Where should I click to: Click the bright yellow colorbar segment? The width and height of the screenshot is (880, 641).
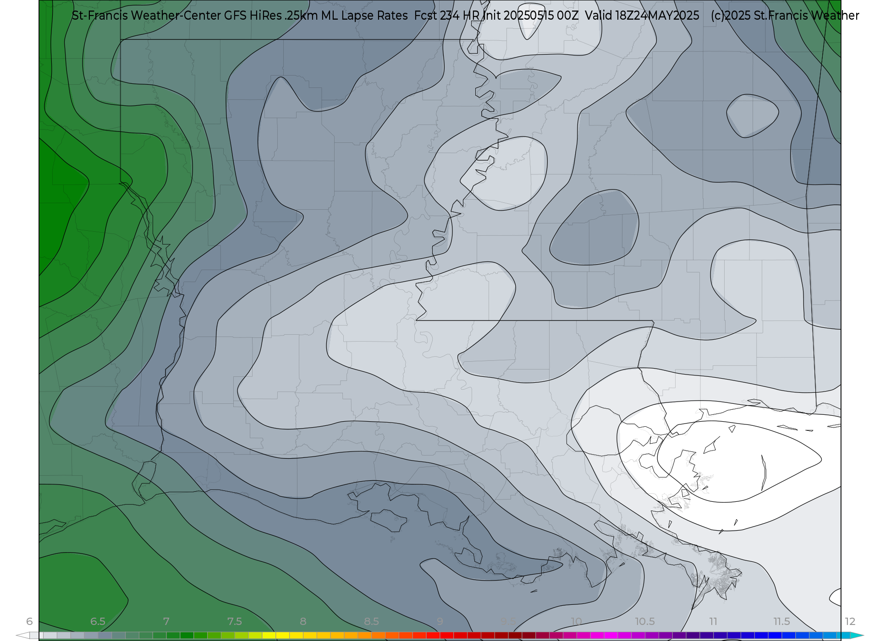[x=283, y=636]
